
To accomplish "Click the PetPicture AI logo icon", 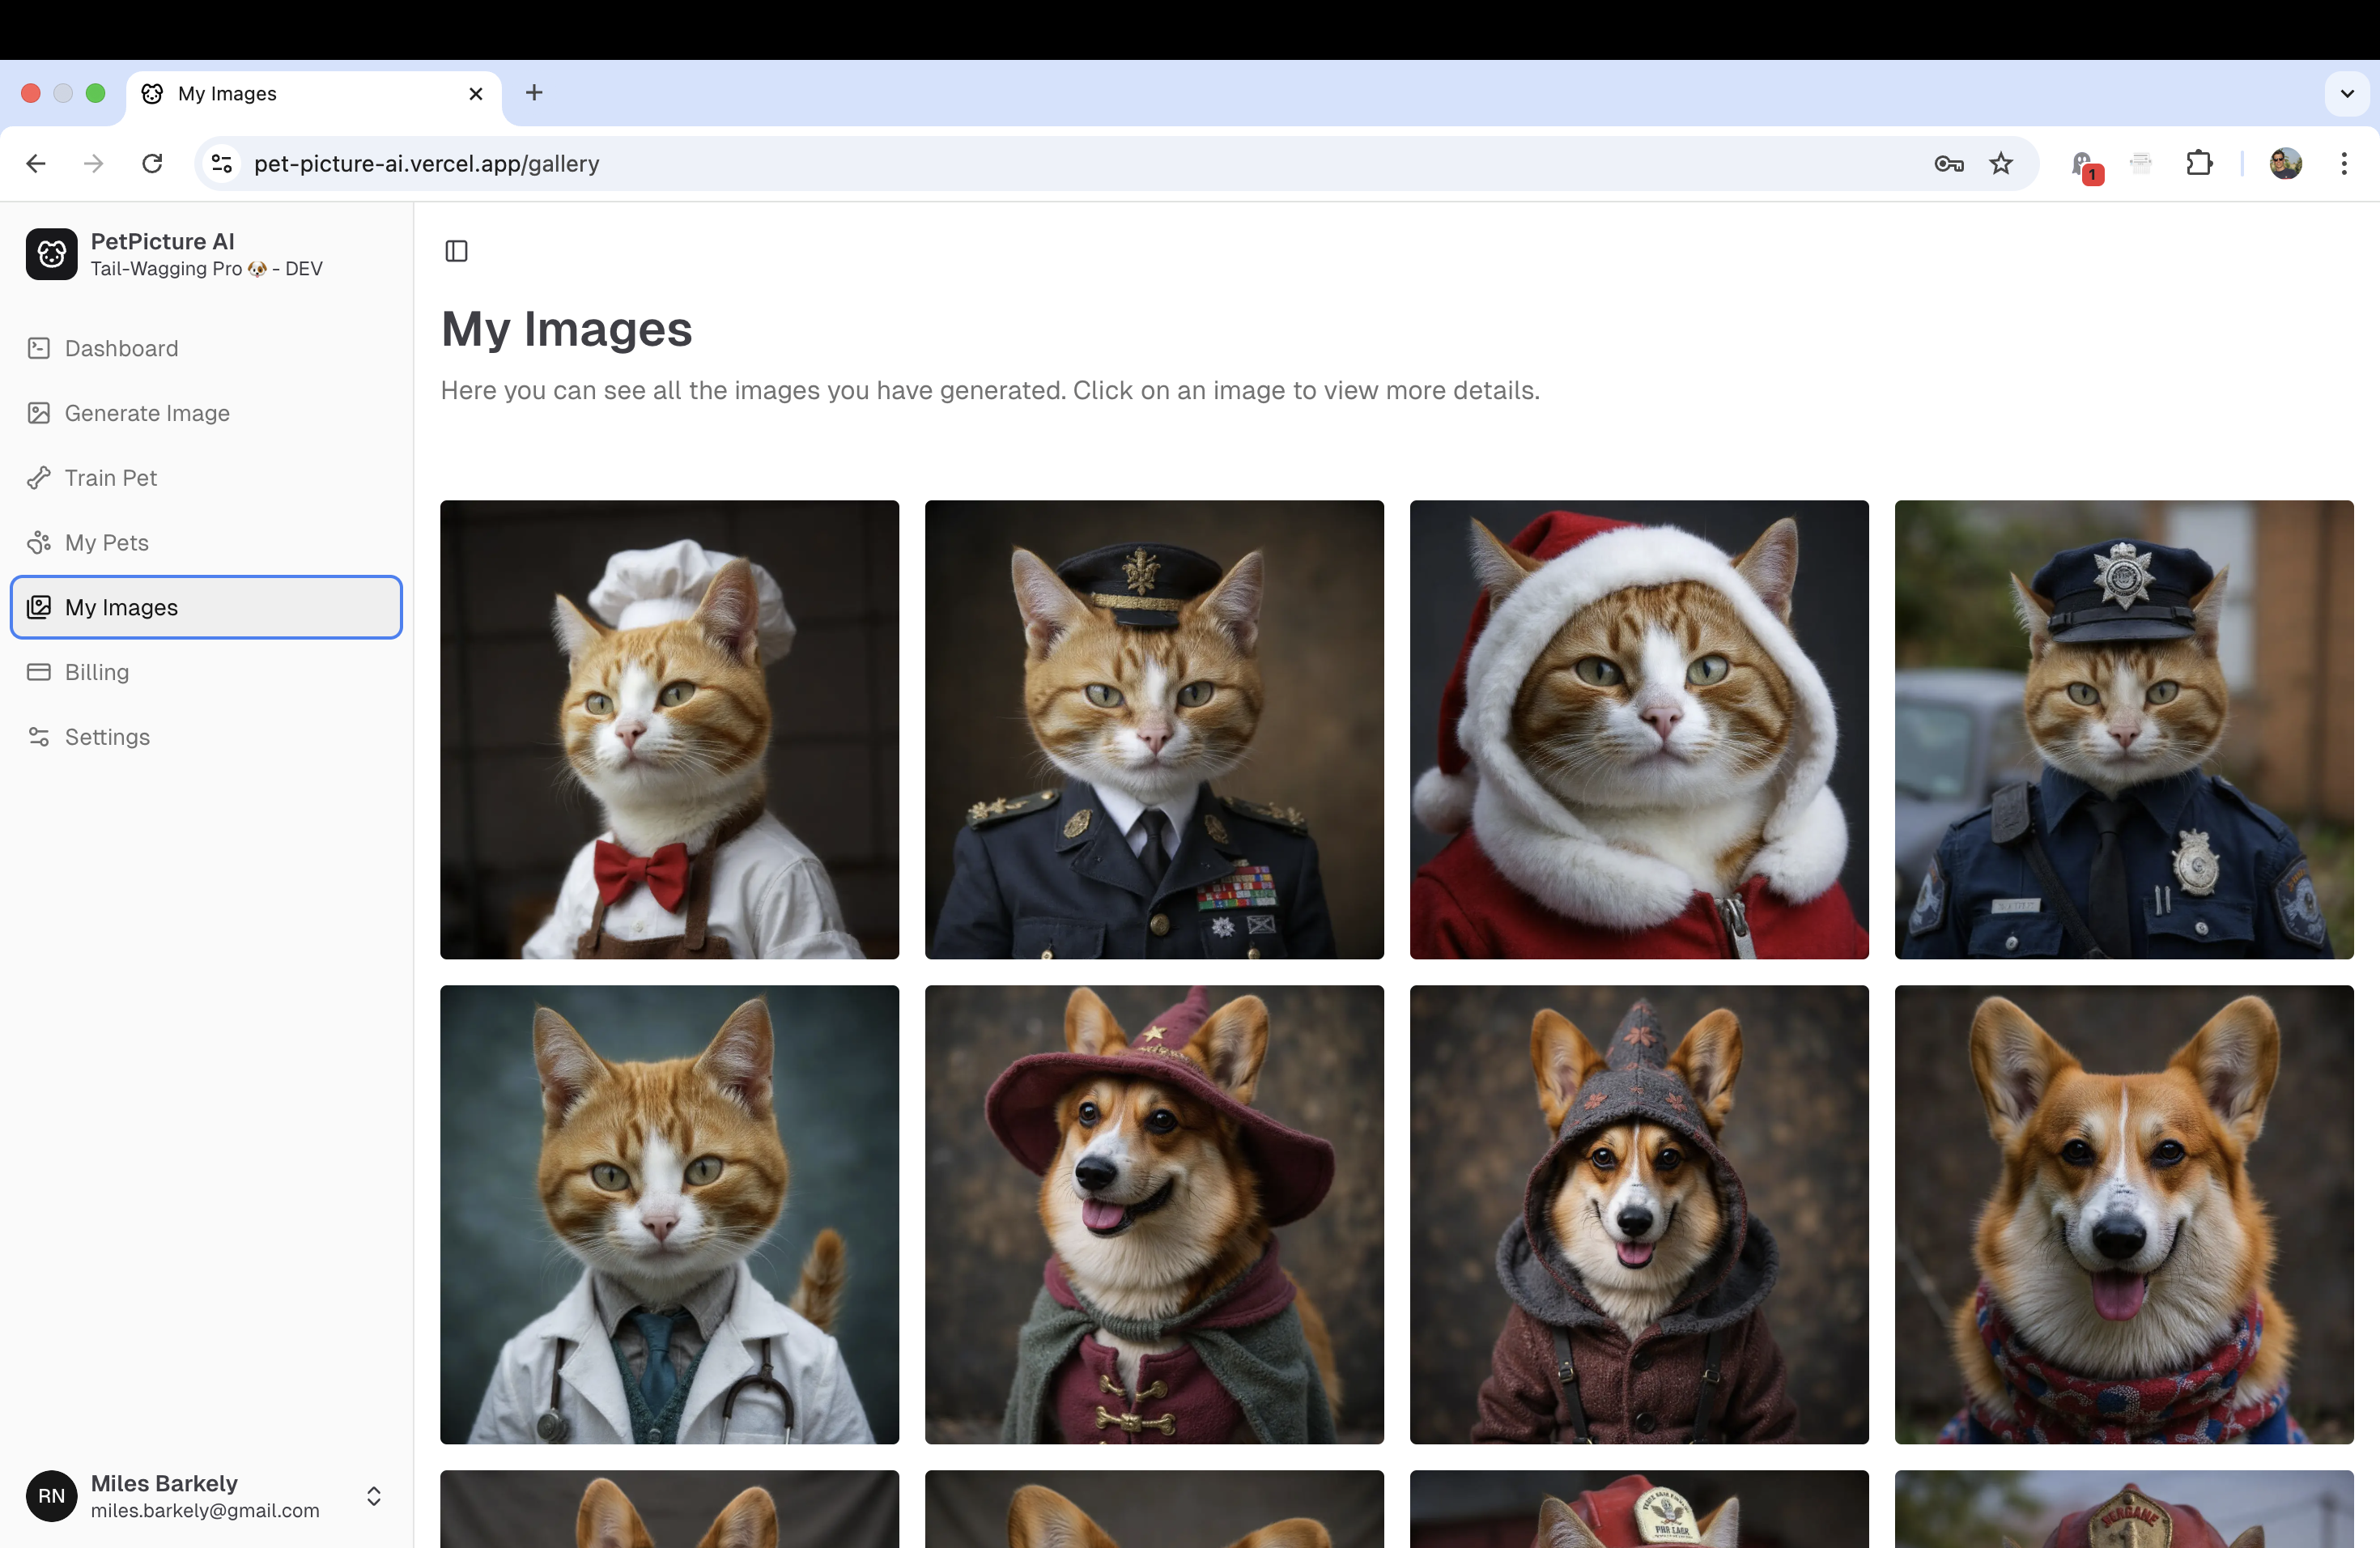I will coord(52,254).
